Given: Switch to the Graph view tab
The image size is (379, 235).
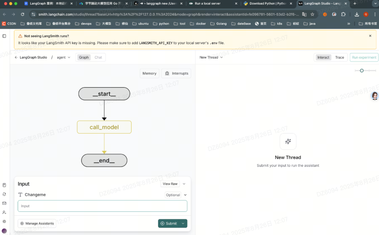Looking at the screenshot, I should [x=83, y=57].
